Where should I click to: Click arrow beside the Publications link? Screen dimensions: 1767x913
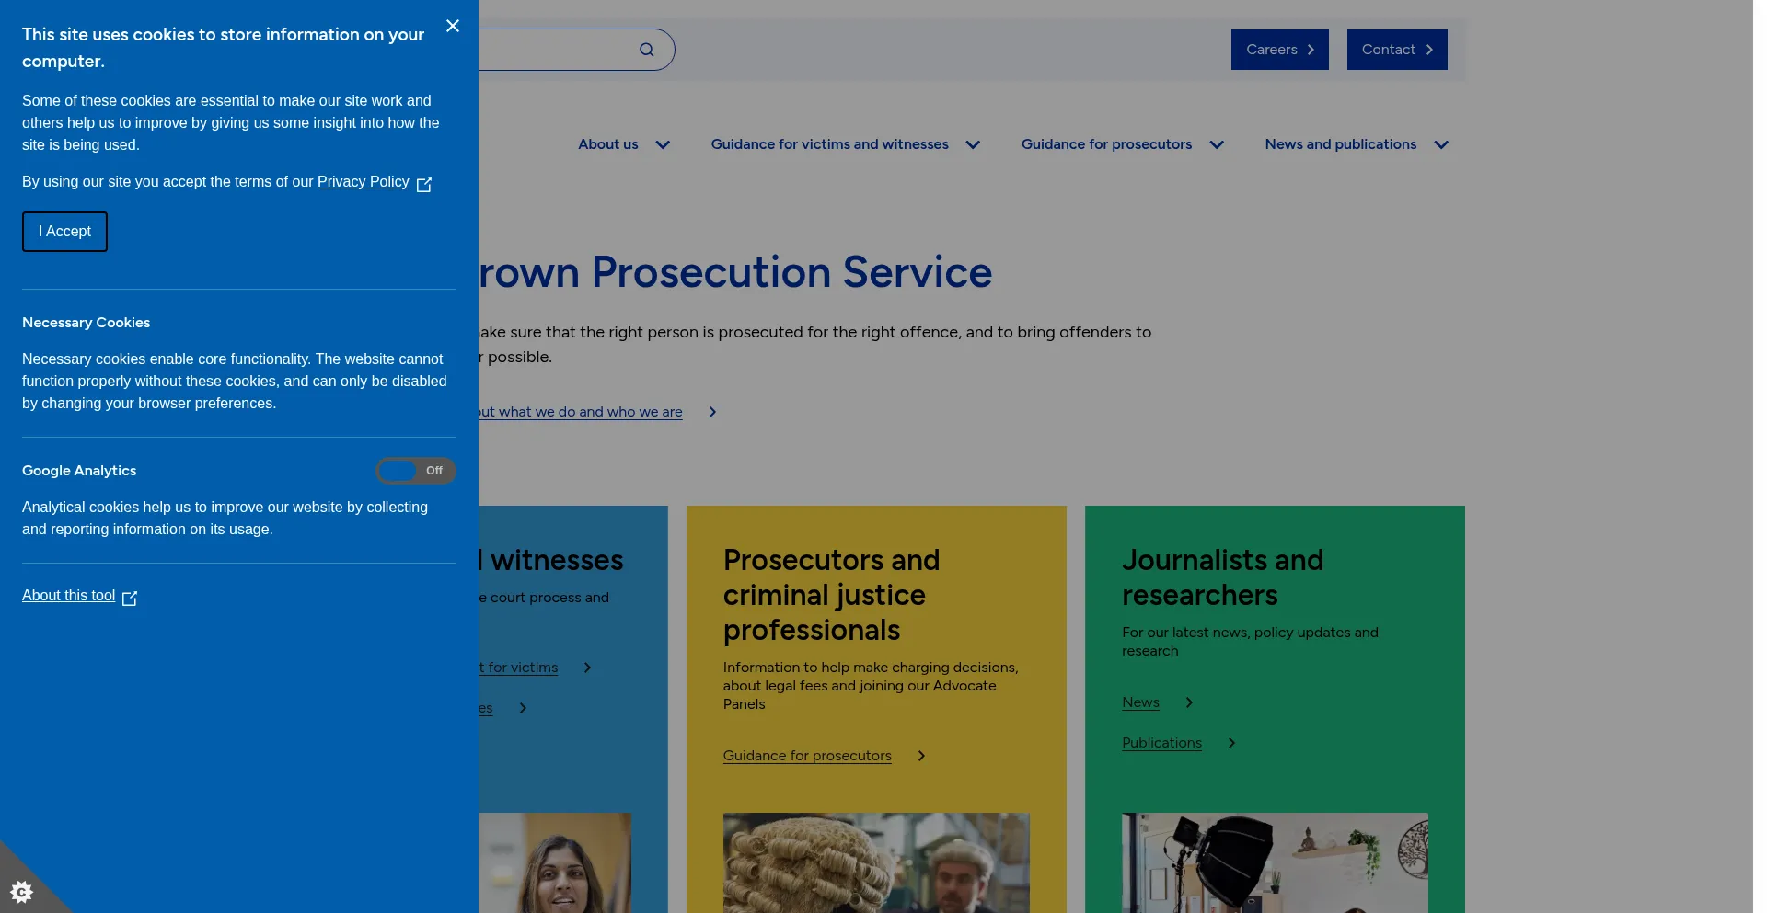point(1231,743)
